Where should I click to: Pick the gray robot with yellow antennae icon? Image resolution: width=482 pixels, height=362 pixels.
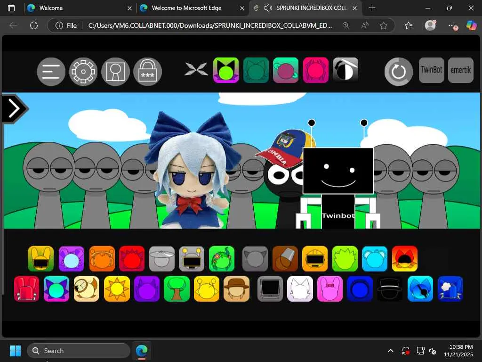(192, 259)
